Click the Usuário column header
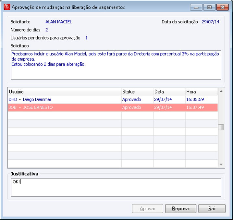Screen dimensions: 233x220 pos(65,92)
